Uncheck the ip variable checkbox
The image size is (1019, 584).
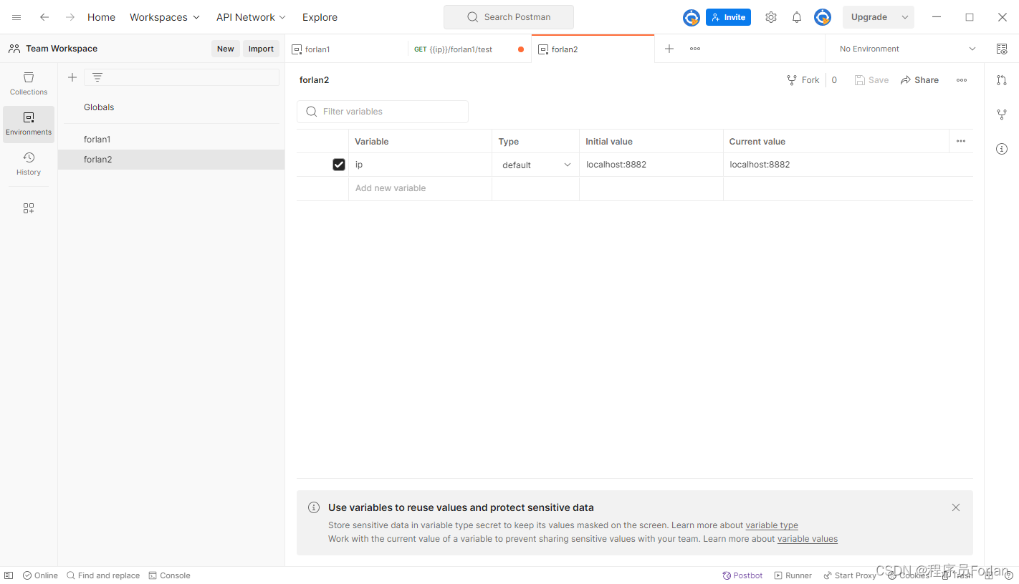coord(339,165)
